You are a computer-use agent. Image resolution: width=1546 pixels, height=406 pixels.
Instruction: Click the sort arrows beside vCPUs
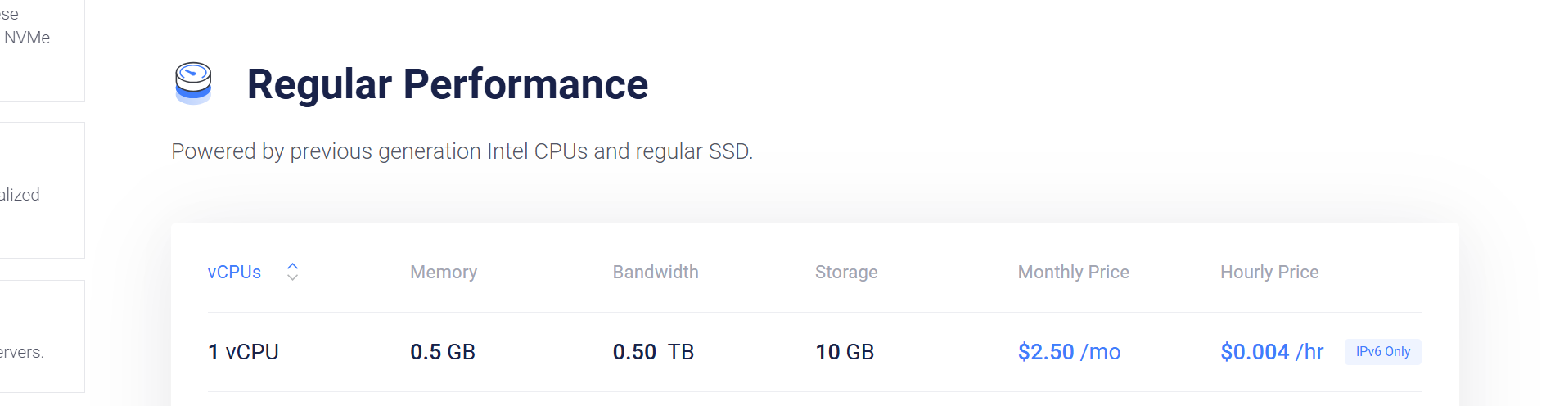(x=292, y=272)
